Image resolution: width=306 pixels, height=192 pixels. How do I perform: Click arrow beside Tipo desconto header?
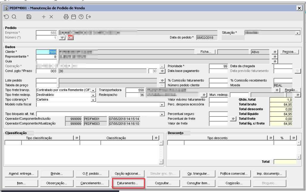[x=271, y=138]
